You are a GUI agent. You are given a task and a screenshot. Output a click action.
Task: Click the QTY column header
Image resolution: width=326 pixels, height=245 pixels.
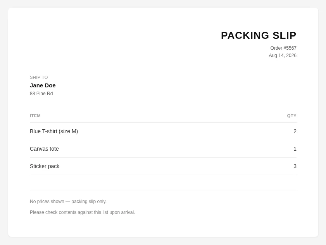pos(292,116)
